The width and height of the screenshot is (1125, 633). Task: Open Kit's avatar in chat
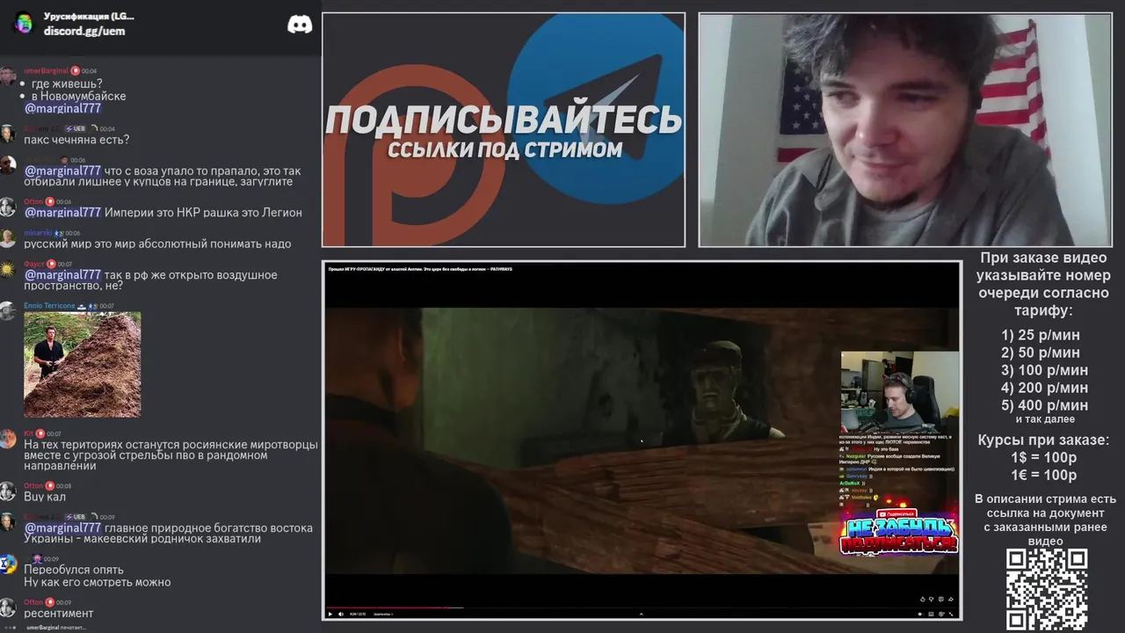pos(8,440)
